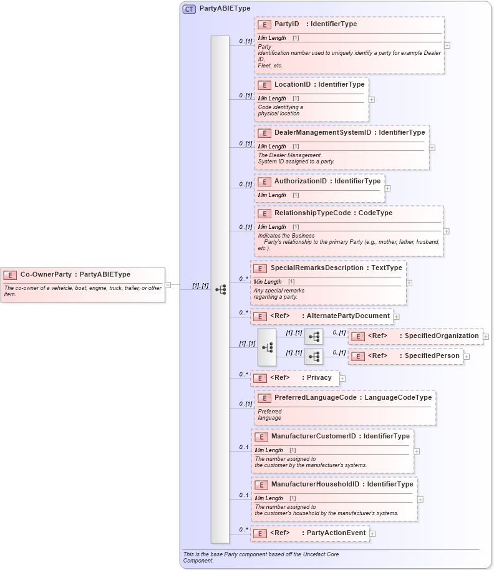This screenshot has height=570, width=494.
Task: Click the E icon of AlternatePartyDocument reference
Action: click(260, 317)
